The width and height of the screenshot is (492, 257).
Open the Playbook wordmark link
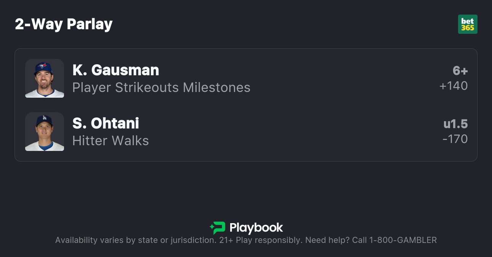pyautogui.click(x=256, y=228)
